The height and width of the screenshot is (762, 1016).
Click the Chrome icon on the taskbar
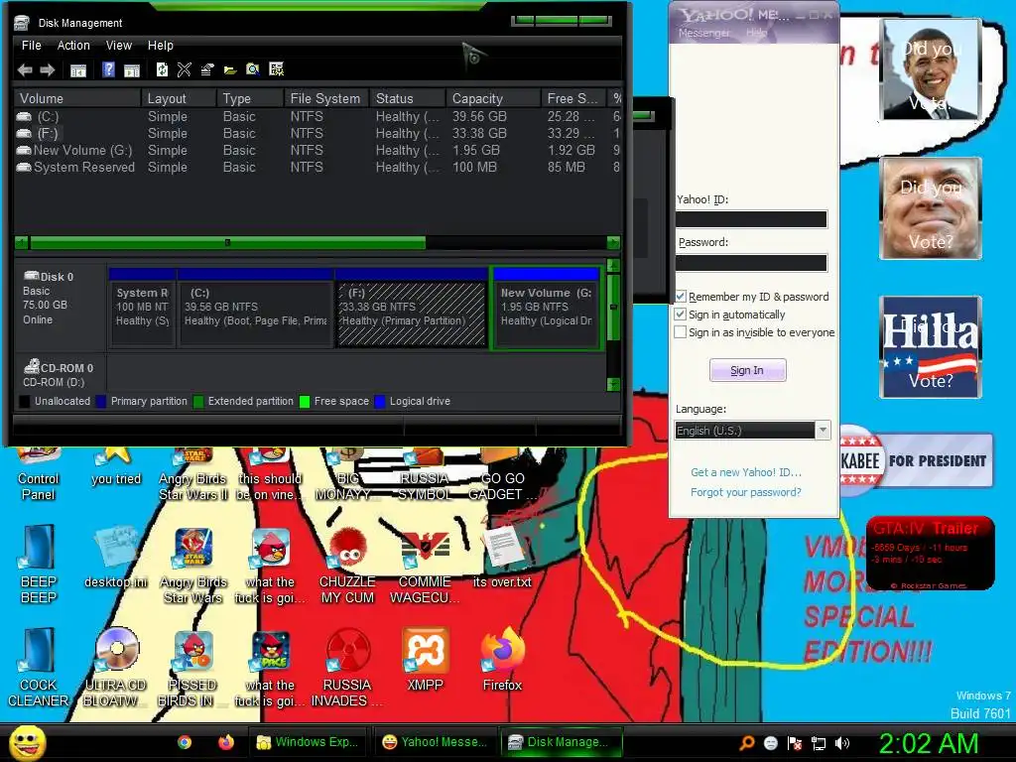coord(185,742)
